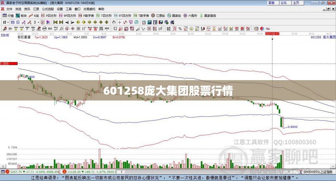Open the P数字表 tool
The width and height of the screenshot is (336, 181).
[86, 15]
